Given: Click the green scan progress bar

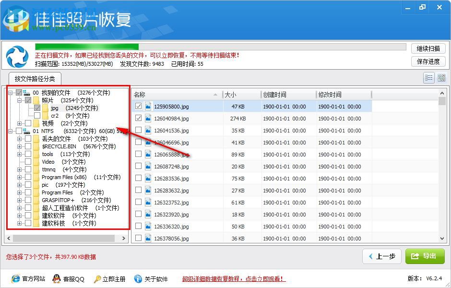Looking at the screenshot, I should click(x=86, y=47).
